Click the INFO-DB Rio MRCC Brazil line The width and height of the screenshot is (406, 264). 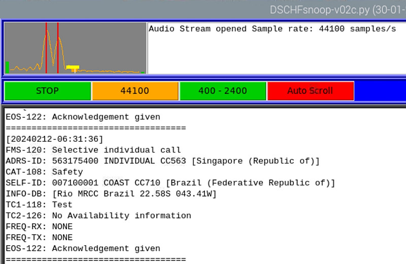(x=111, y=194)
